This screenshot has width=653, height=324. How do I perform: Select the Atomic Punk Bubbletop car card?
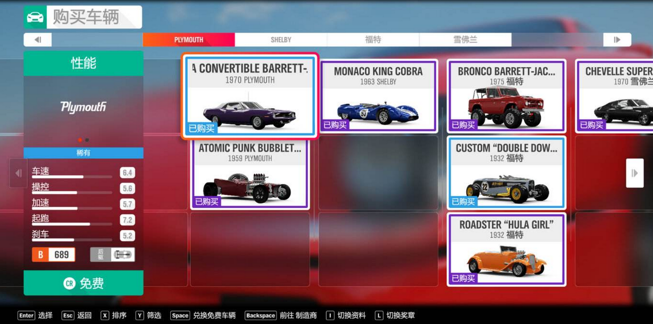click(250, 173)
